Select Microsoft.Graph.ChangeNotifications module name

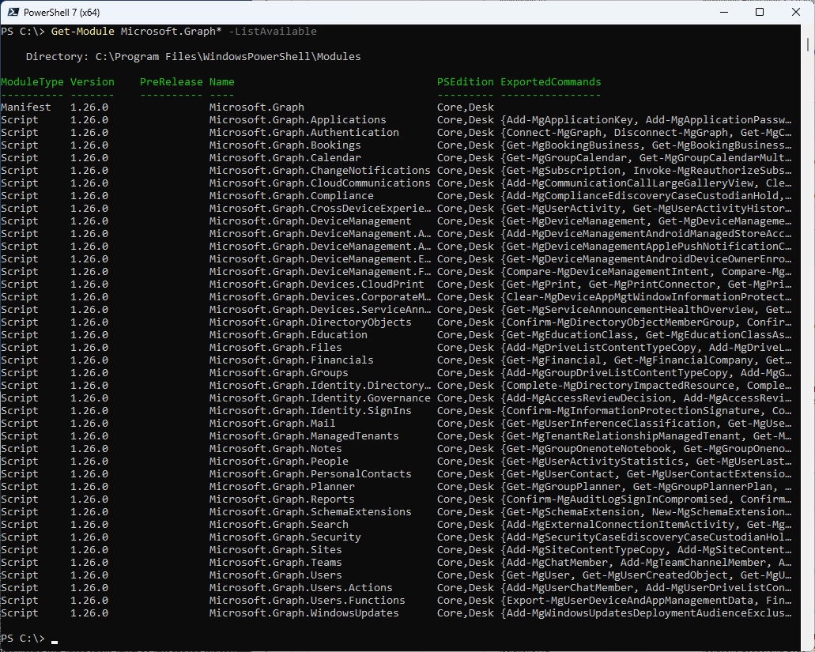[319, 171]
